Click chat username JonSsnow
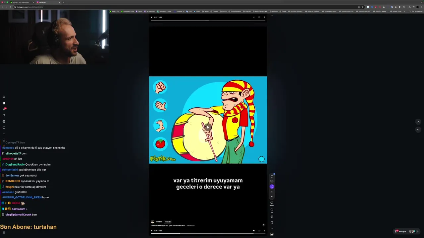 pos(12,176)
